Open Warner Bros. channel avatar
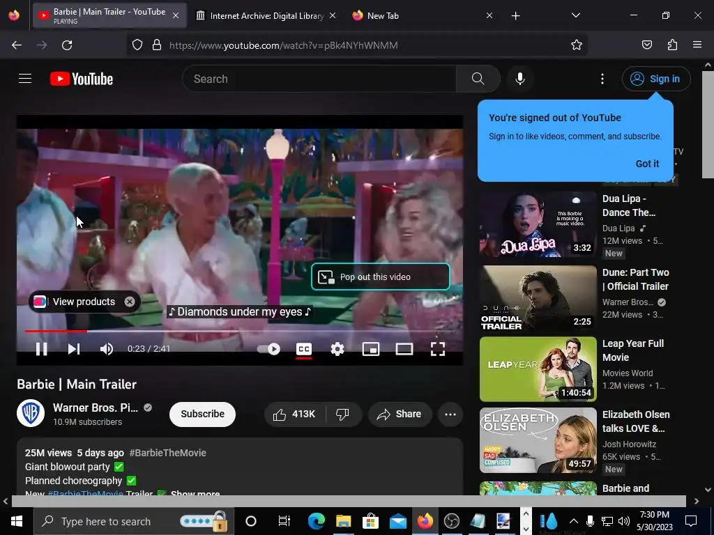Image resolution: width=714 pixels, height=535 pixels. click(x=31, y=413)
